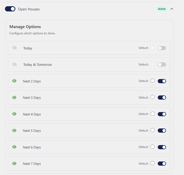Click the green eye icon for Next 2 Days
The image size is (184, 175).
(14, 81)
